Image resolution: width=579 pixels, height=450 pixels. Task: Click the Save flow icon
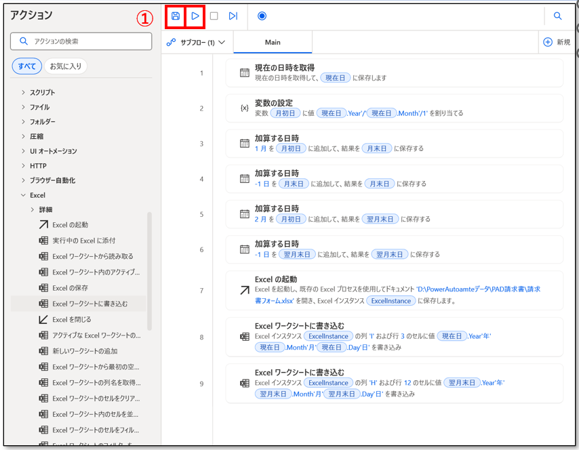[176, 16]
